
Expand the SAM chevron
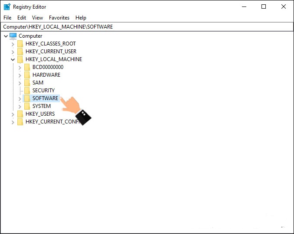tap(20, 83)
